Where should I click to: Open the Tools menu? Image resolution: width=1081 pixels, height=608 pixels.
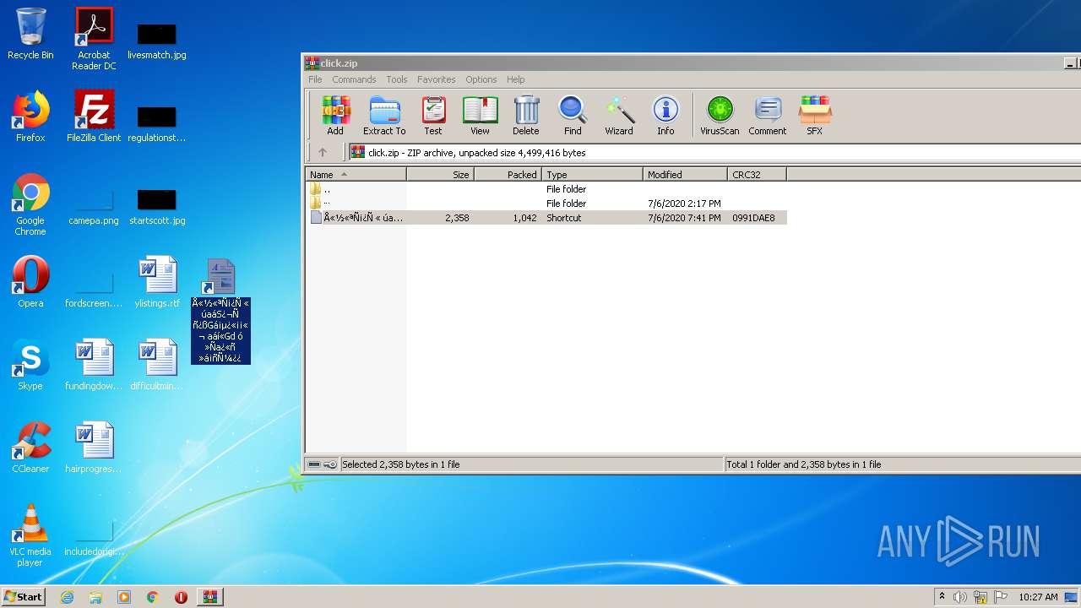click(x=397, y=79)
